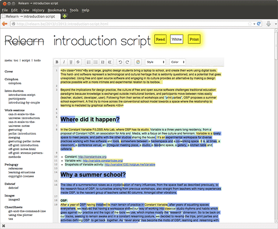Open git-and-the-command-line cheat sheet link

(27, 211)
